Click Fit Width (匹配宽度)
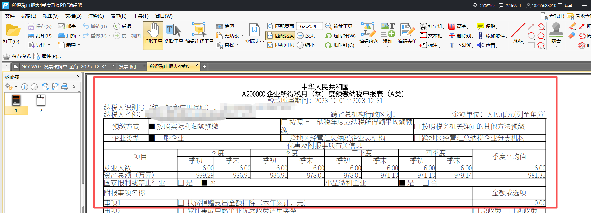 [x=280, y=36]
